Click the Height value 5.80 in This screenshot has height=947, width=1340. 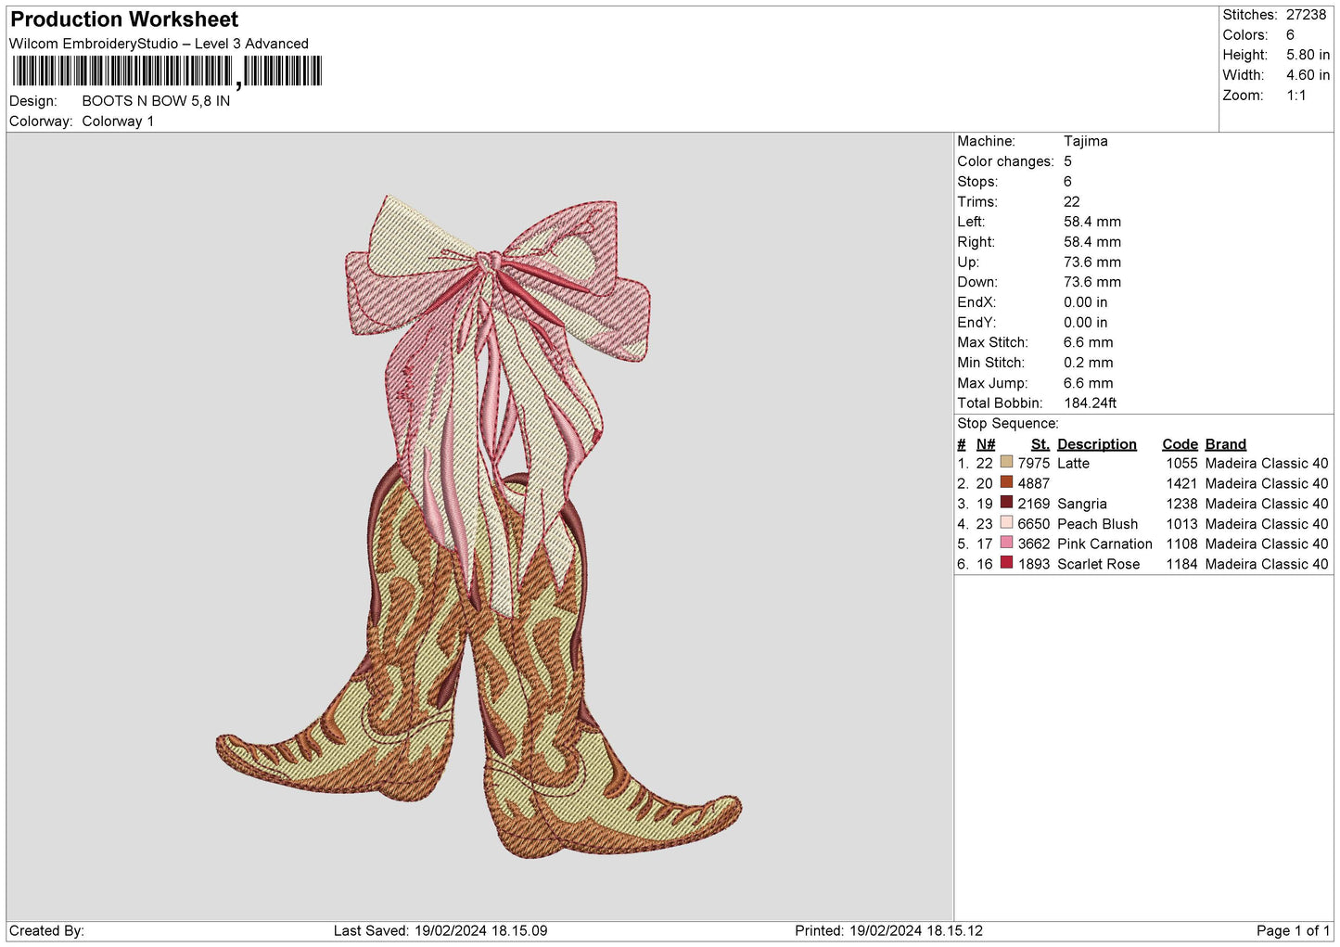(x=1308, y=55)
